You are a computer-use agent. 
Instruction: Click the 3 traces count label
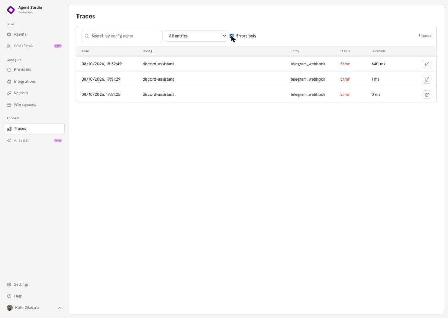425,36
